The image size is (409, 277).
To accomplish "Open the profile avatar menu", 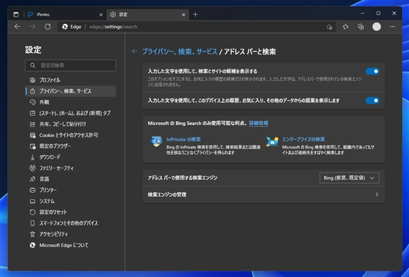I will coord(377,26).
